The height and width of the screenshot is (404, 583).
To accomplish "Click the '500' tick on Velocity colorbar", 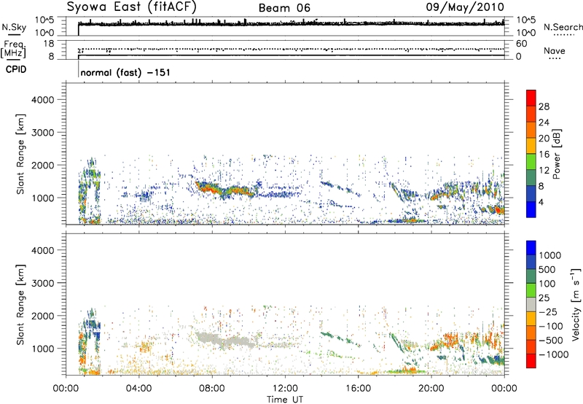I will click(546, 269).
